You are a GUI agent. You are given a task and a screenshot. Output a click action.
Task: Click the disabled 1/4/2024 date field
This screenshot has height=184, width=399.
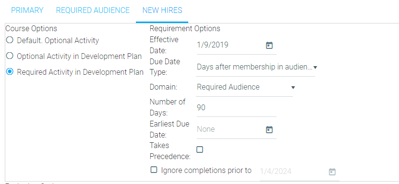pos(300,172)
